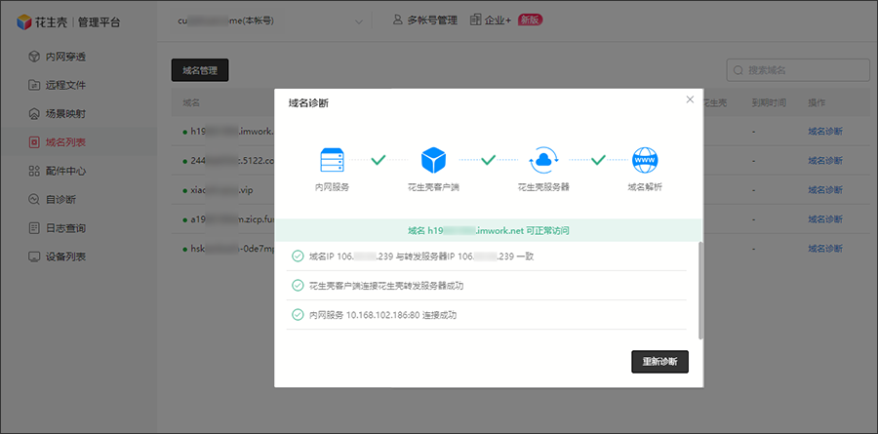Click the domain ending in .vip
The image size is (878, 434).
[x=221, y=190]
